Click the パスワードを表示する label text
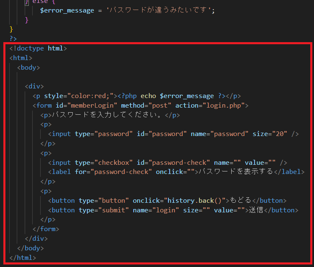 point(236,171)
